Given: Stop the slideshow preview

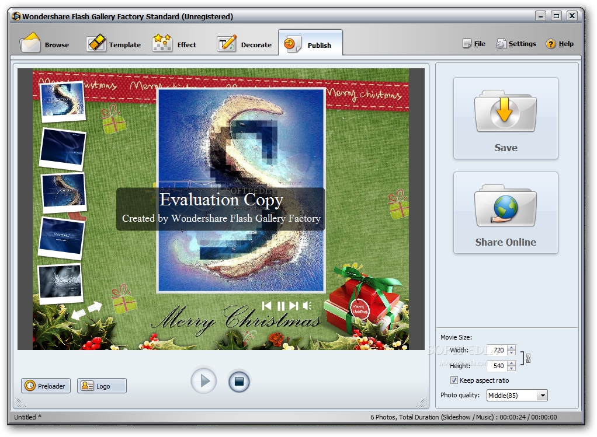Looking at the screenshot, I should click(x=239, y=381).
